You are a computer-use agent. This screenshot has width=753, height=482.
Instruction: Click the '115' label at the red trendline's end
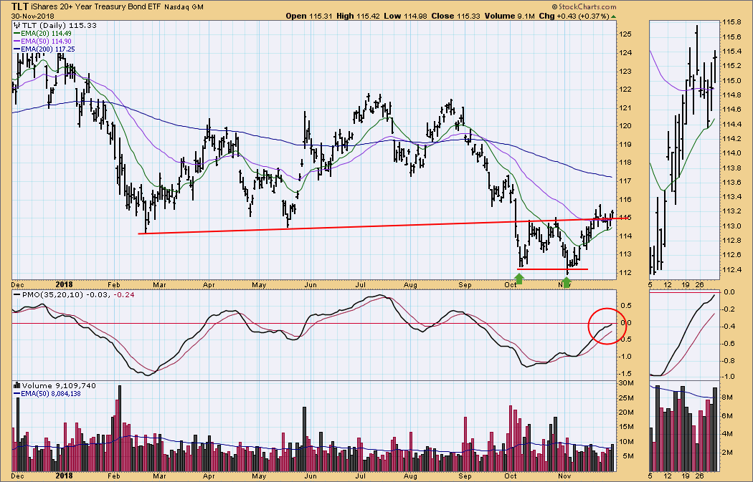[625, 218]
